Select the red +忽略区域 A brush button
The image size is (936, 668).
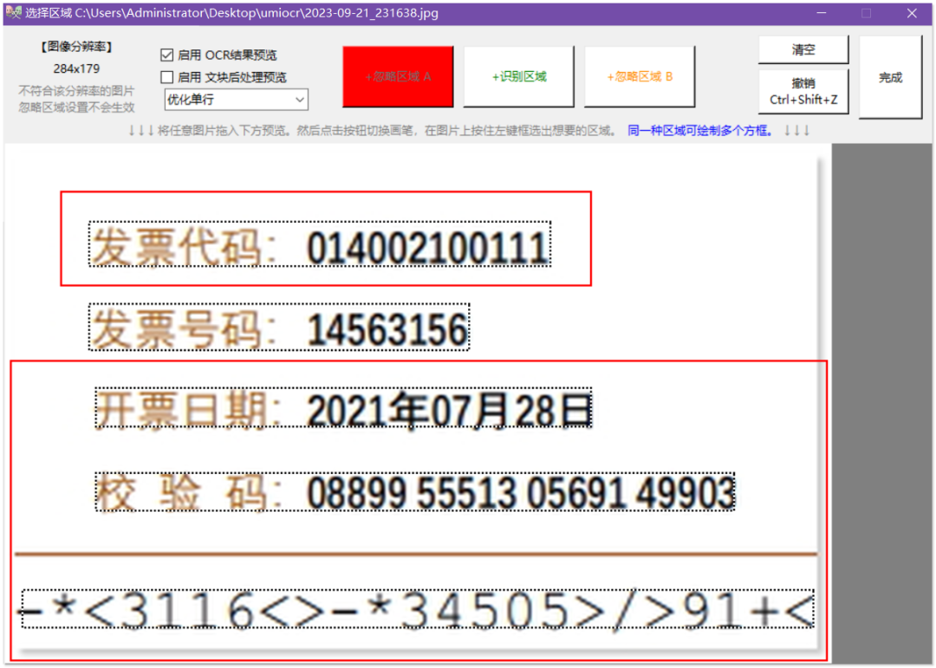point(397,76)
